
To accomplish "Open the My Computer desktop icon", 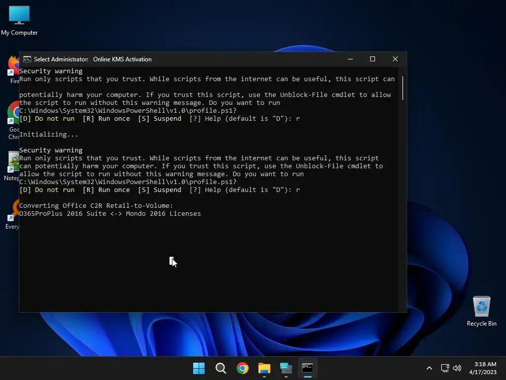I will tap(19, 20).
